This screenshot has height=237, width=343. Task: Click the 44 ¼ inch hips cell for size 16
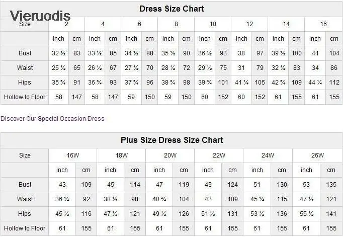(x=315, y=83)
